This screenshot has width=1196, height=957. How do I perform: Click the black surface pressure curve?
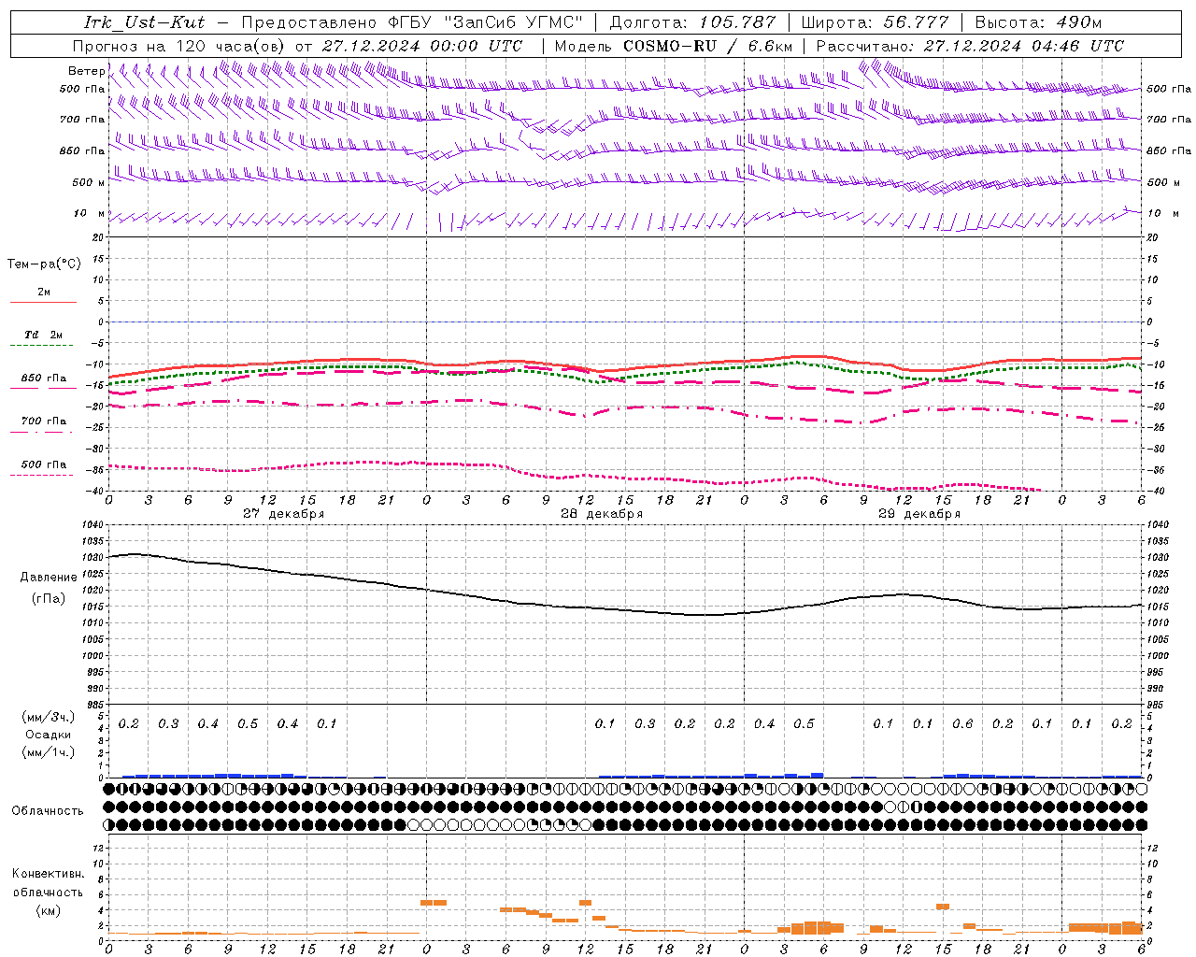(626, 609)
